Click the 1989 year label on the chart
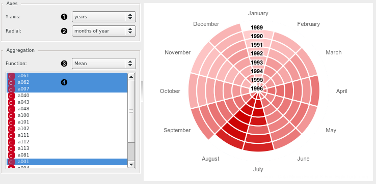The height and width of the screenshot is (184, 376). click(x=257, y=27)
